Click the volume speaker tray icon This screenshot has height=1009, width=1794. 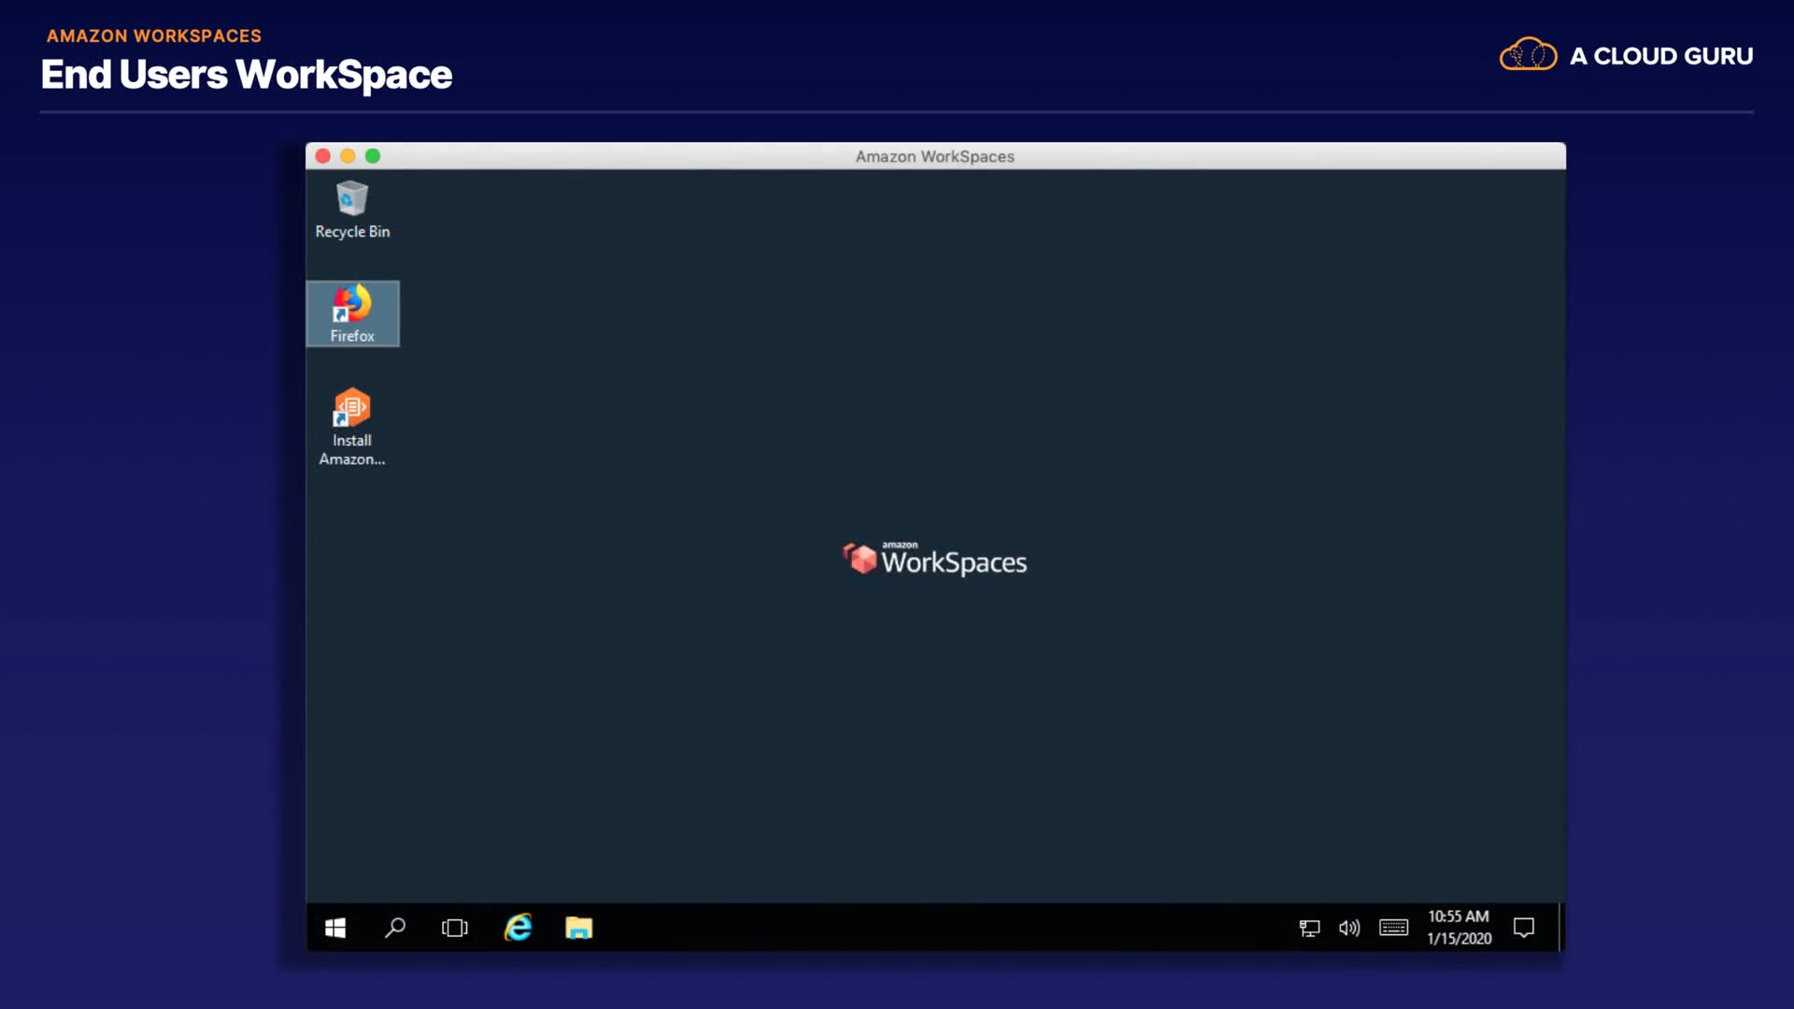point(1349,928)
